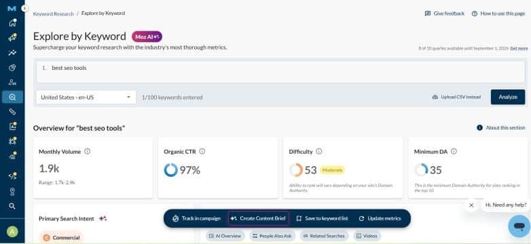Click Upload CSV instead
Screen dimensions: 531x244
(456, 97)
